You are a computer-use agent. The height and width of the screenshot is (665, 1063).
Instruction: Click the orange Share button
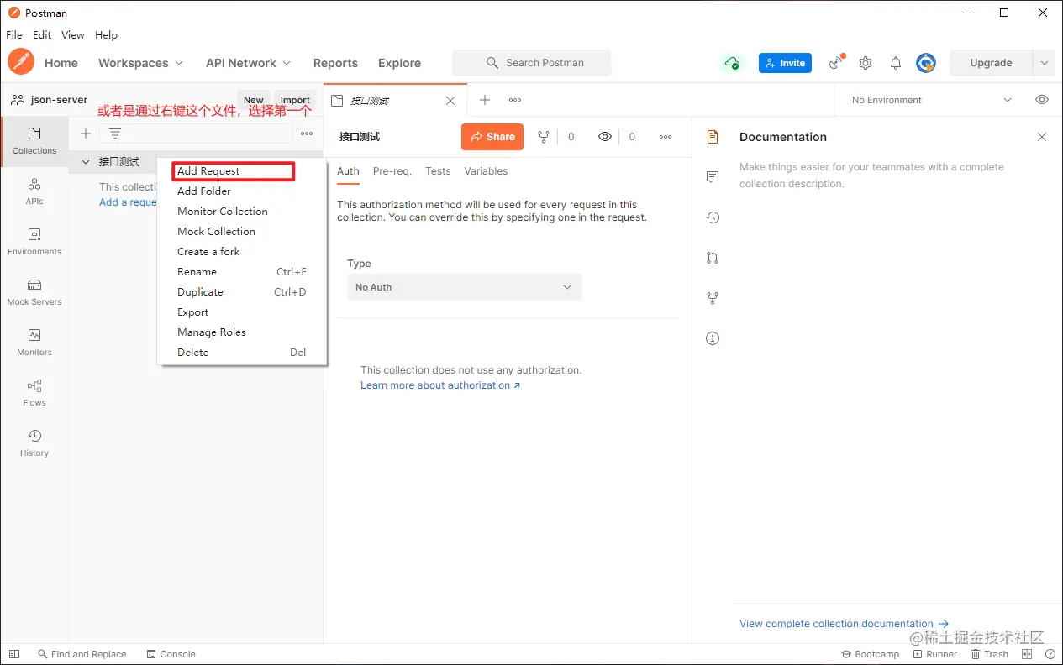pyautogui.click(x=492, y=137)
